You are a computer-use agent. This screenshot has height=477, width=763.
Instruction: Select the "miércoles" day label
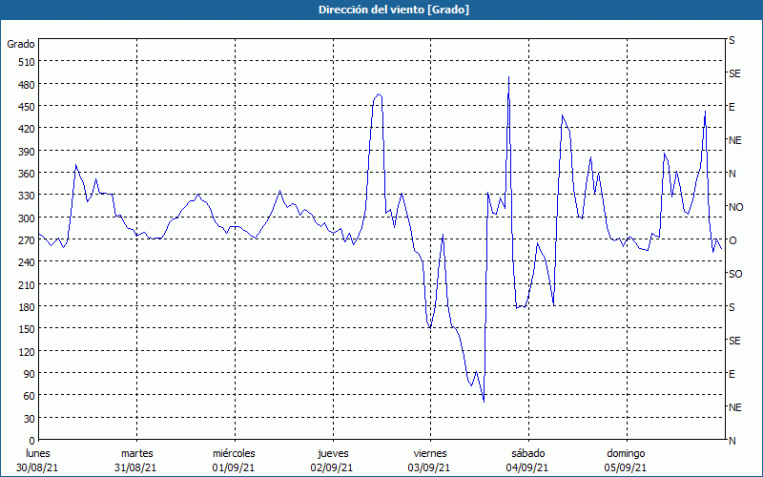234,453
